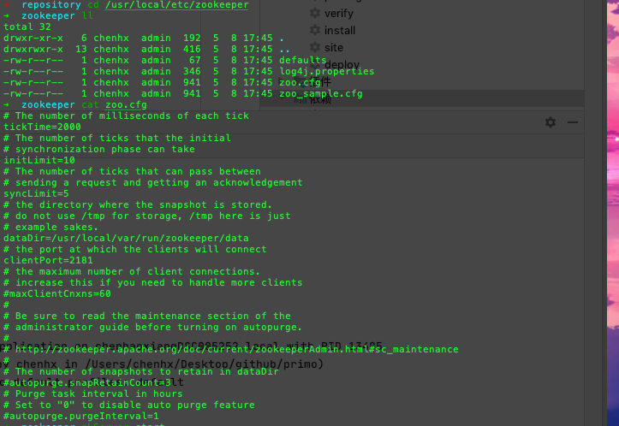Click '# The number of milliseconds of each tick'
This screenshot has width=619, height=426.
pyautogui.click(x=127, y=115)
